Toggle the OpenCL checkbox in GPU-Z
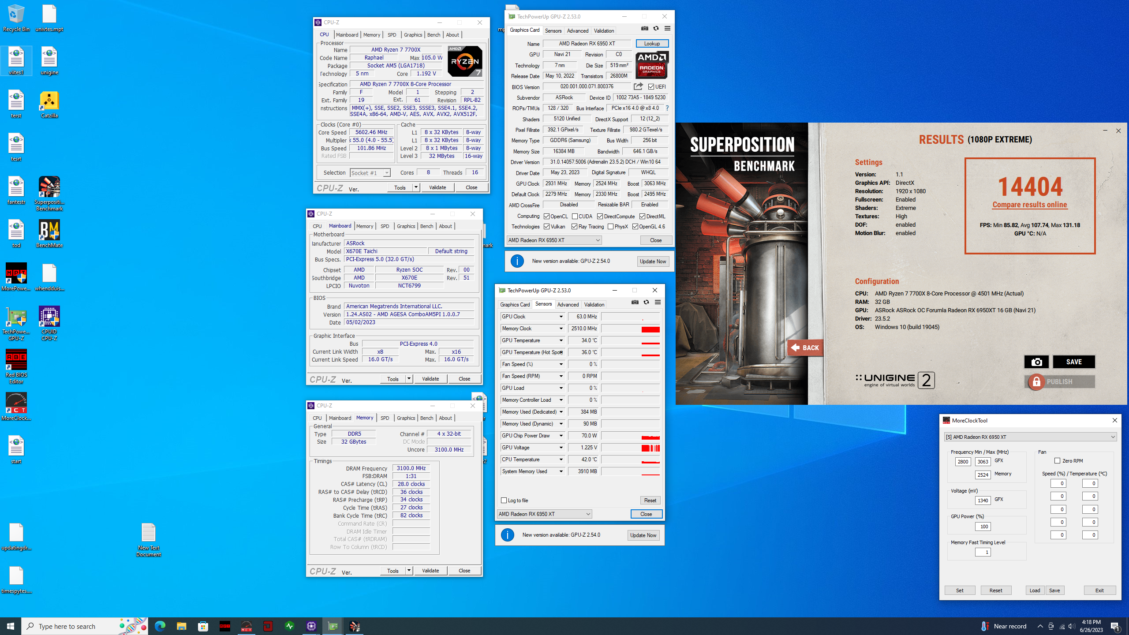Screen dimensions: 1129x635 (546, 217)
